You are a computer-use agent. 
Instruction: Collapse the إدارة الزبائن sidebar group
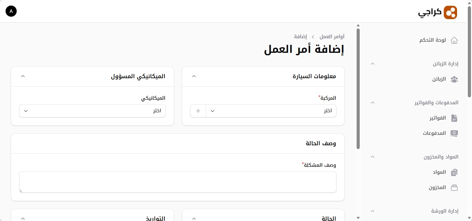pos(373,64)
